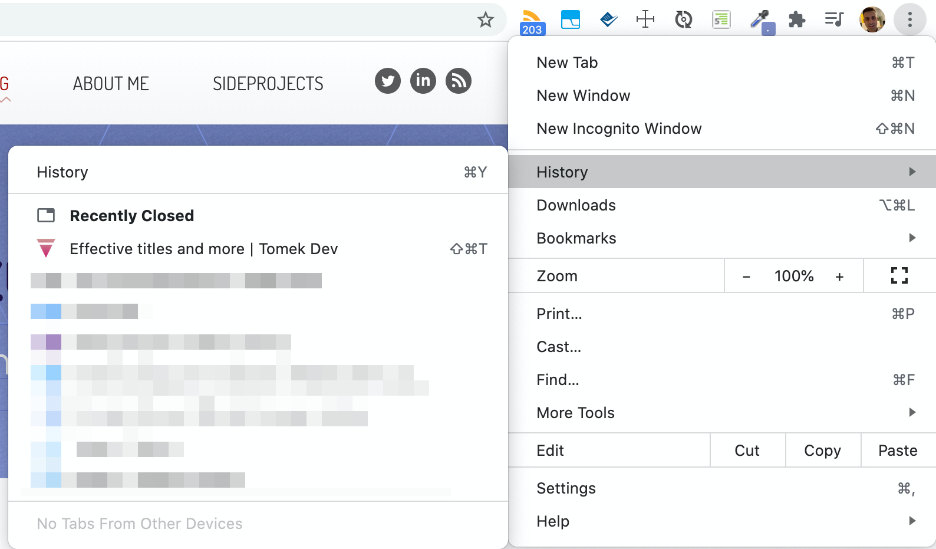Click the user profile avatar
Screen dimensions: 936x549
(x=872, y=20)
